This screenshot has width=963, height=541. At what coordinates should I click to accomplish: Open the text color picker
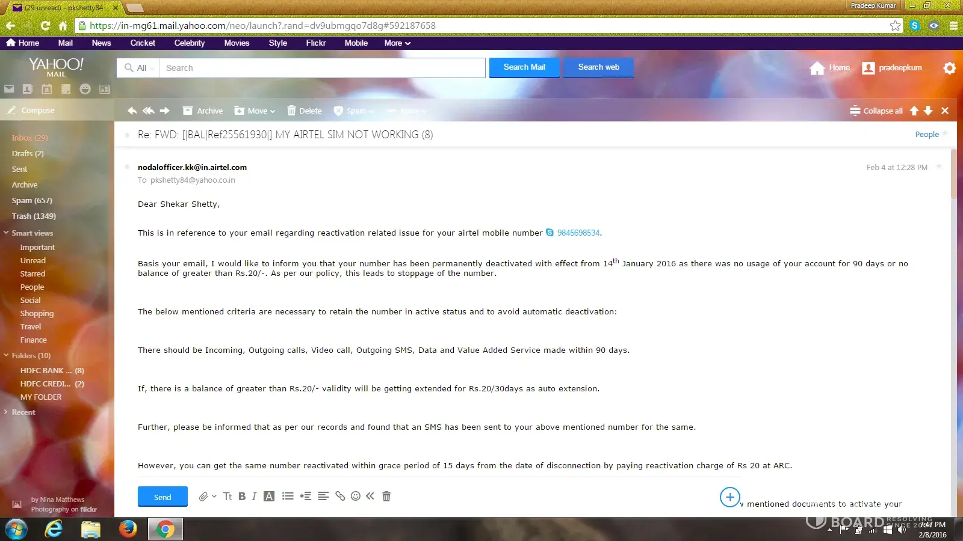[269, 497]
